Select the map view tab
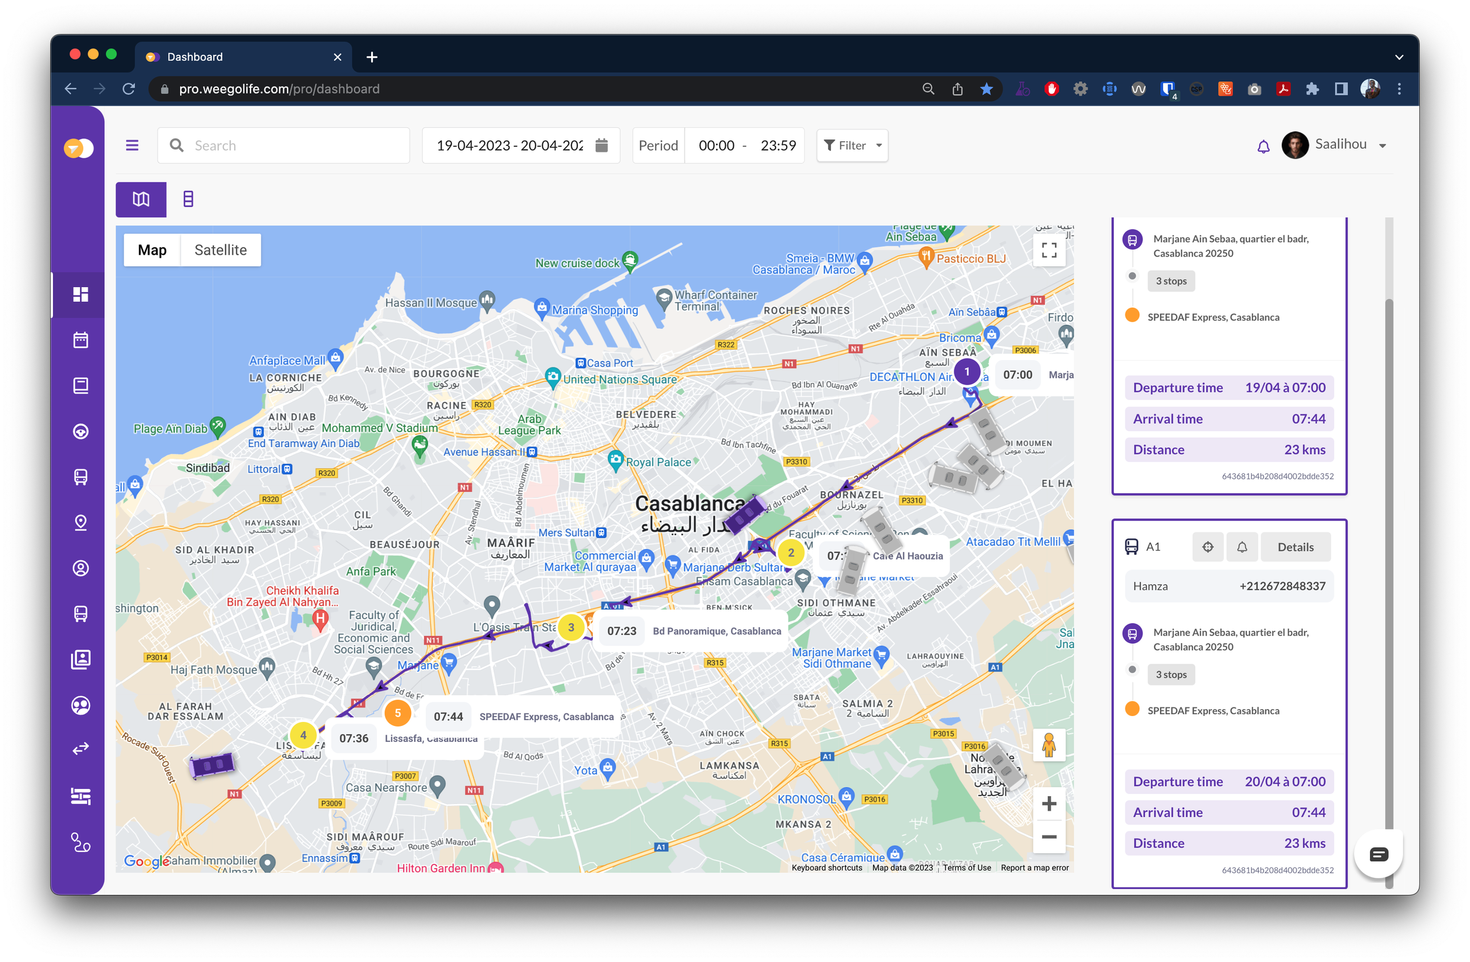1470x962 pixels. 141,199
